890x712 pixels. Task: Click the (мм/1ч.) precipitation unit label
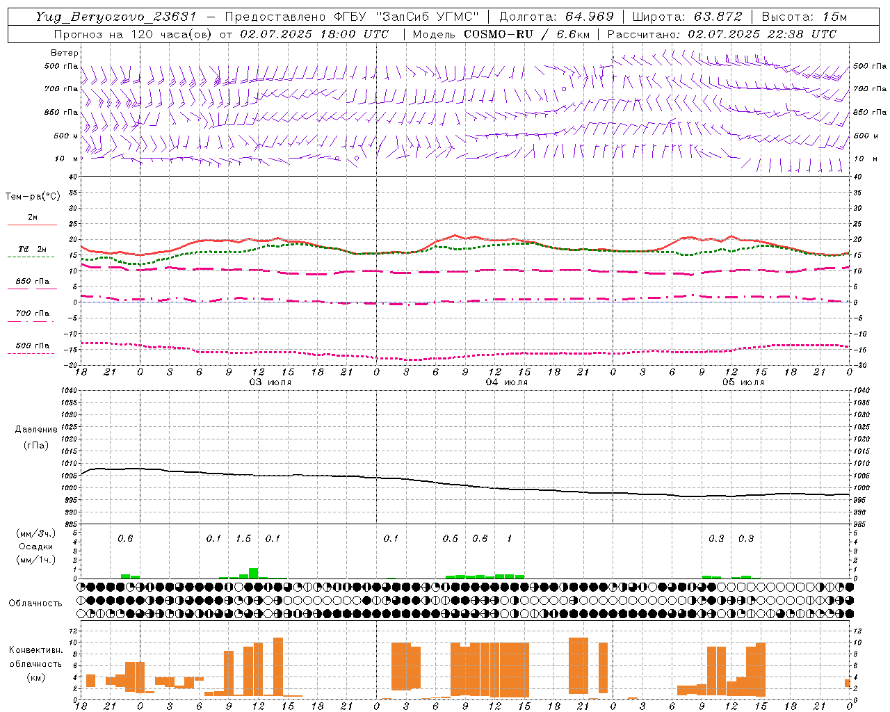coord(36,560)
